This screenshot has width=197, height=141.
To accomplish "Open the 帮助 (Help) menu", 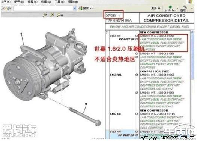I will pyautogui.click(x=73, y=2).
